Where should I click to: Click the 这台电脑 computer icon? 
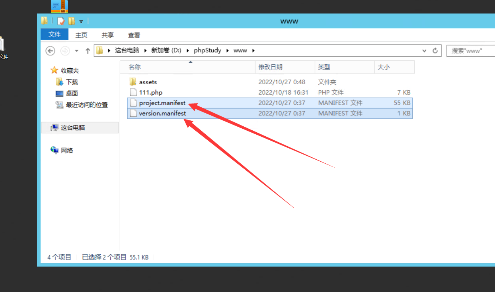[55, 128]
